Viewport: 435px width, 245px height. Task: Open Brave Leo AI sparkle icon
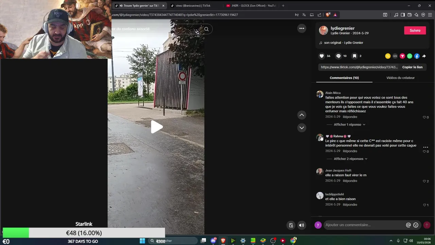click(416, 15)
